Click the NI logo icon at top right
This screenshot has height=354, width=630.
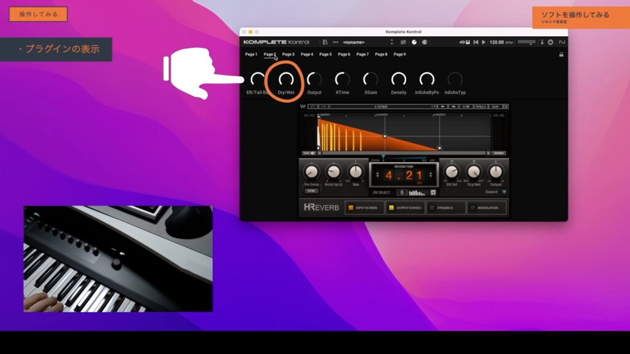[x=561, y=42]
